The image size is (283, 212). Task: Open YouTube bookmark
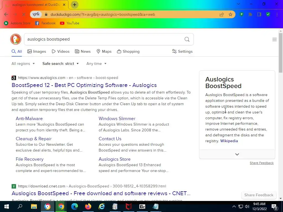click(x=70, y=23)
